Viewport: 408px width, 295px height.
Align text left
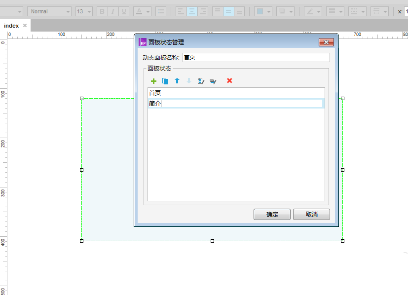(181, 11)
